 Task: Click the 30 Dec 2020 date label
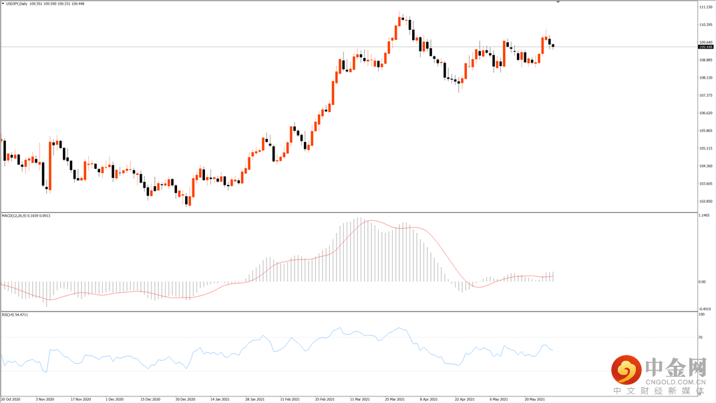point(186,400)
